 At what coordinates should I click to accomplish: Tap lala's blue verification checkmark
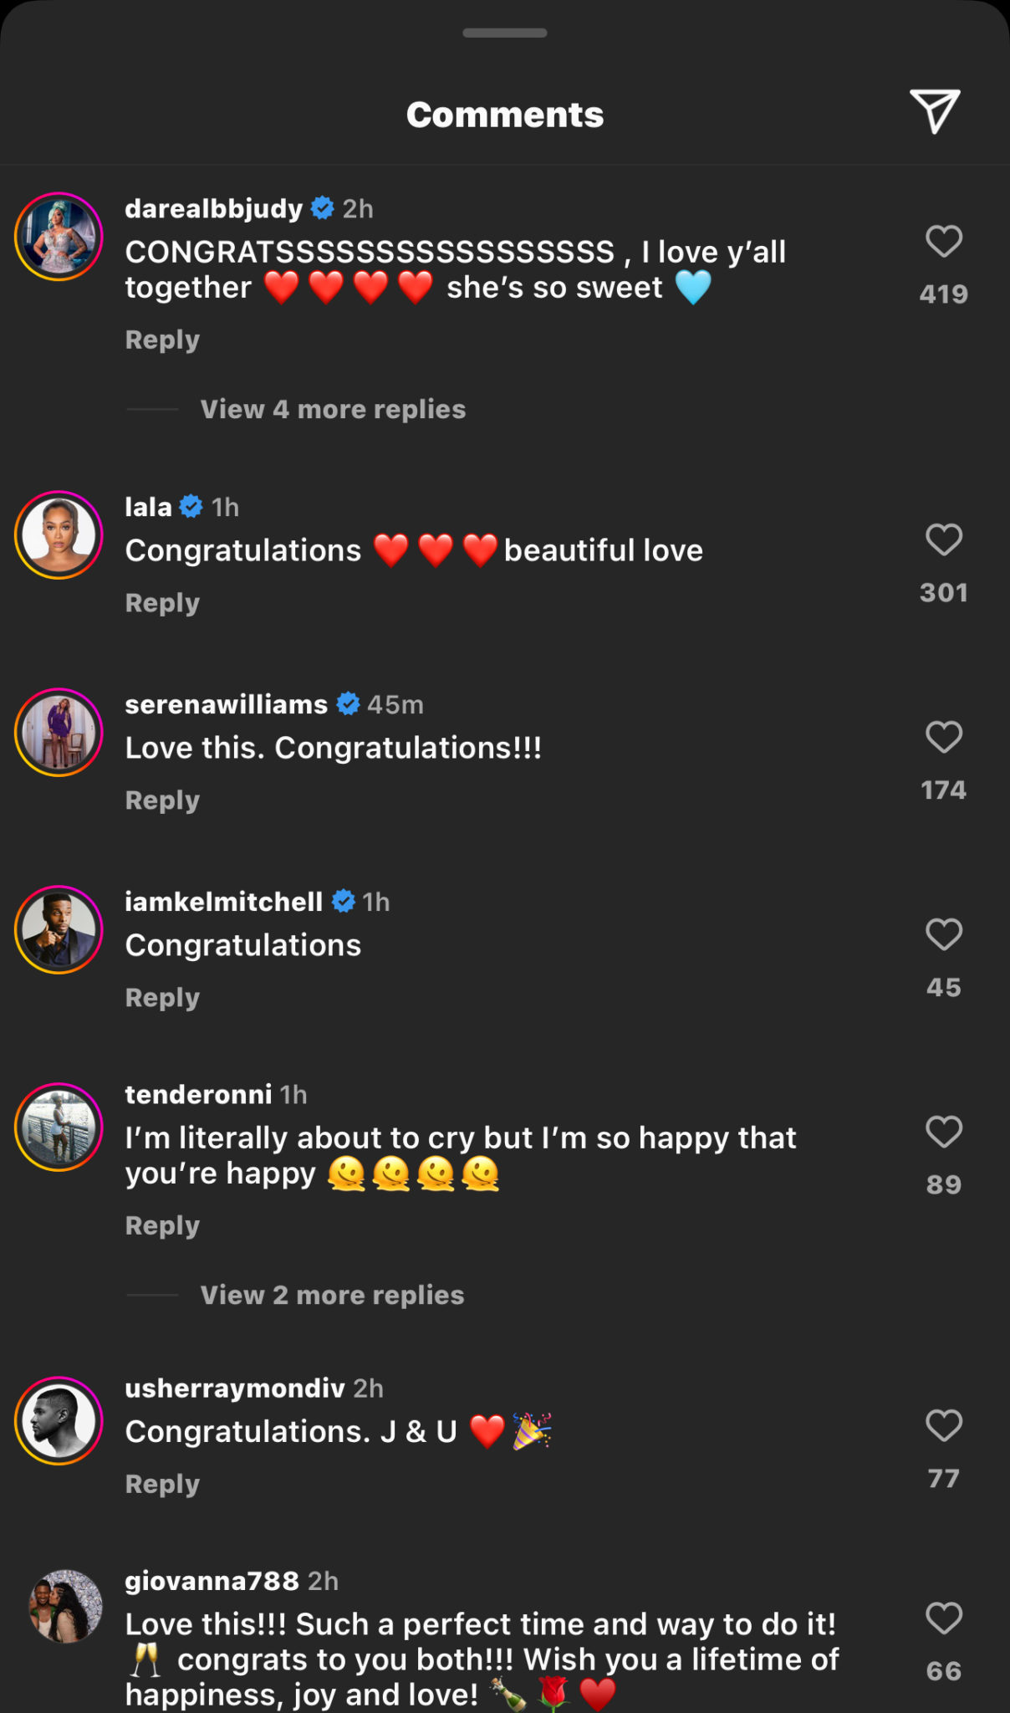point(191,505)
